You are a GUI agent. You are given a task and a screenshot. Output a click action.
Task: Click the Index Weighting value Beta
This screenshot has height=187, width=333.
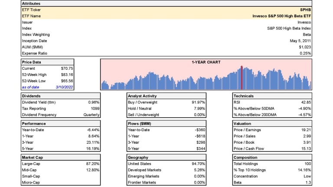coord(307,35)
